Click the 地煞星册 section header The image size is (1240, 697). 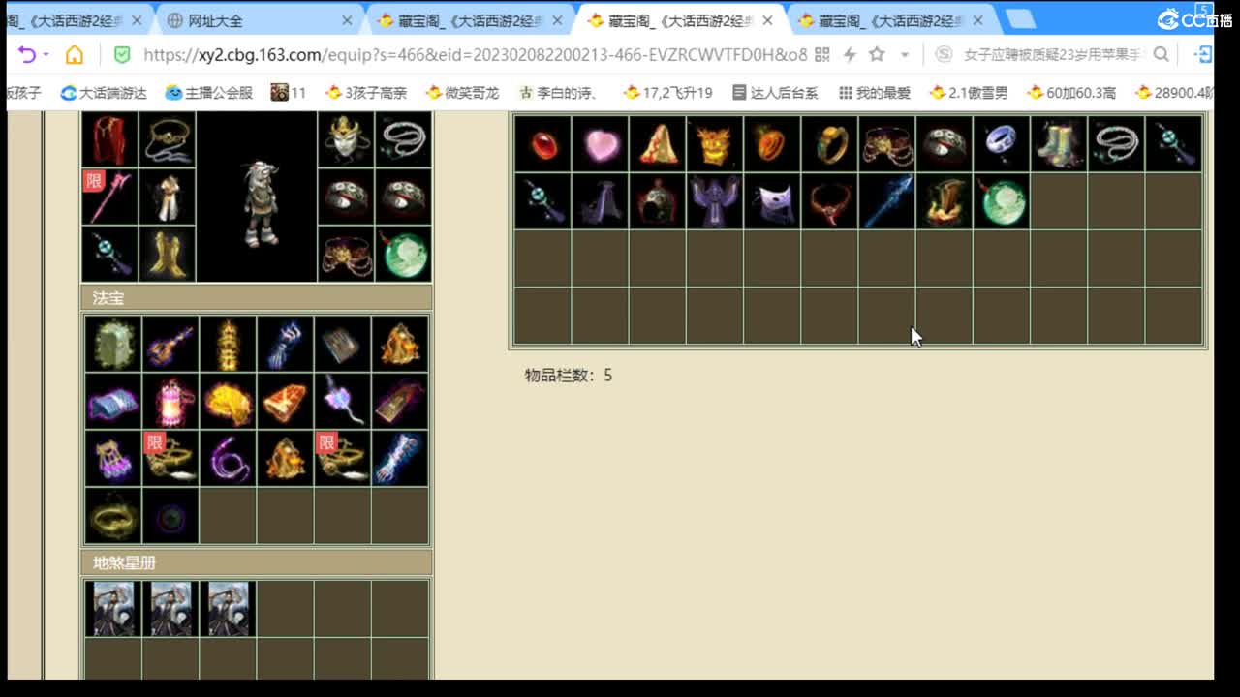click(257, 562)
